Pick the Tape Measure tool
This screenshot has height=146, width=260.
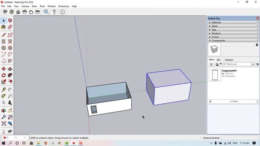pos(4,90)
